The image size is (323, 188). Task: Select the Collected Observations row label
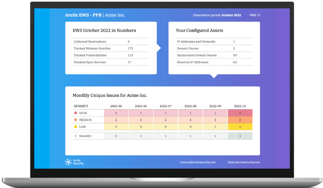[x=90, y=42]
